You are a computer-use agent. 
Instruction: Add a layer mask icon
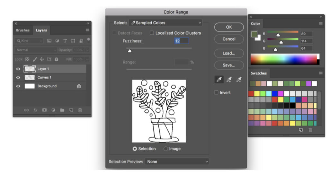[x=44, y=110]
